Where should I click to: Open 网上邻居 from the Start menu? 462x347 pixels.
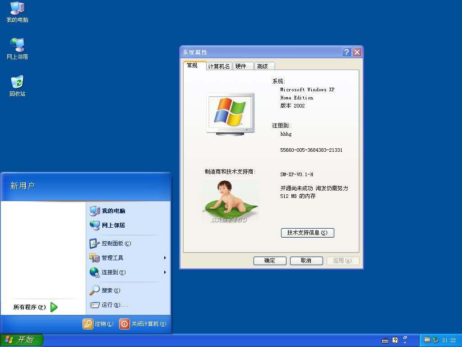pyautogui.click(x=128, y=225)
